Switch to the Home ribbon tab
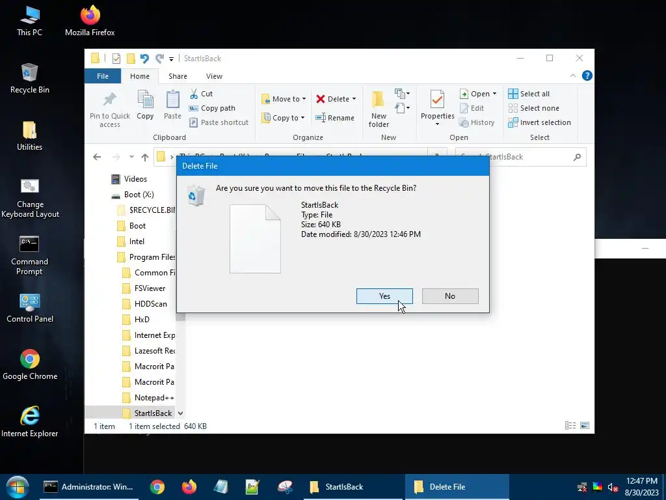The image size is (666, 500). (140, 76)
